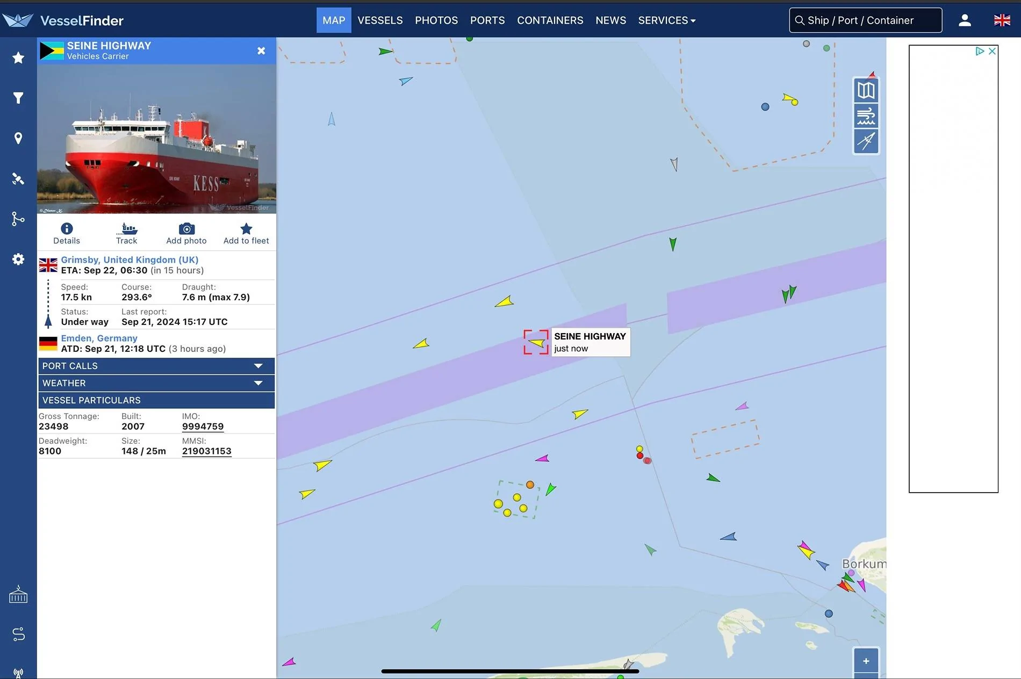Click the built year 2007
The width and height of the screenshot is (1021, 679).
(x=133, y=427)
